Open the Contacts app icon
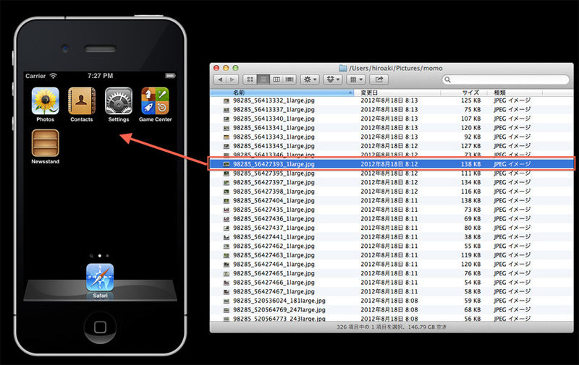 [x=82, y=101]
